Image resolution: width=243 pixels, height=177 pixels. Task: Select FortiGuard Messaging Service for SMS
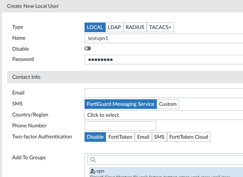(x=120, y=104)
